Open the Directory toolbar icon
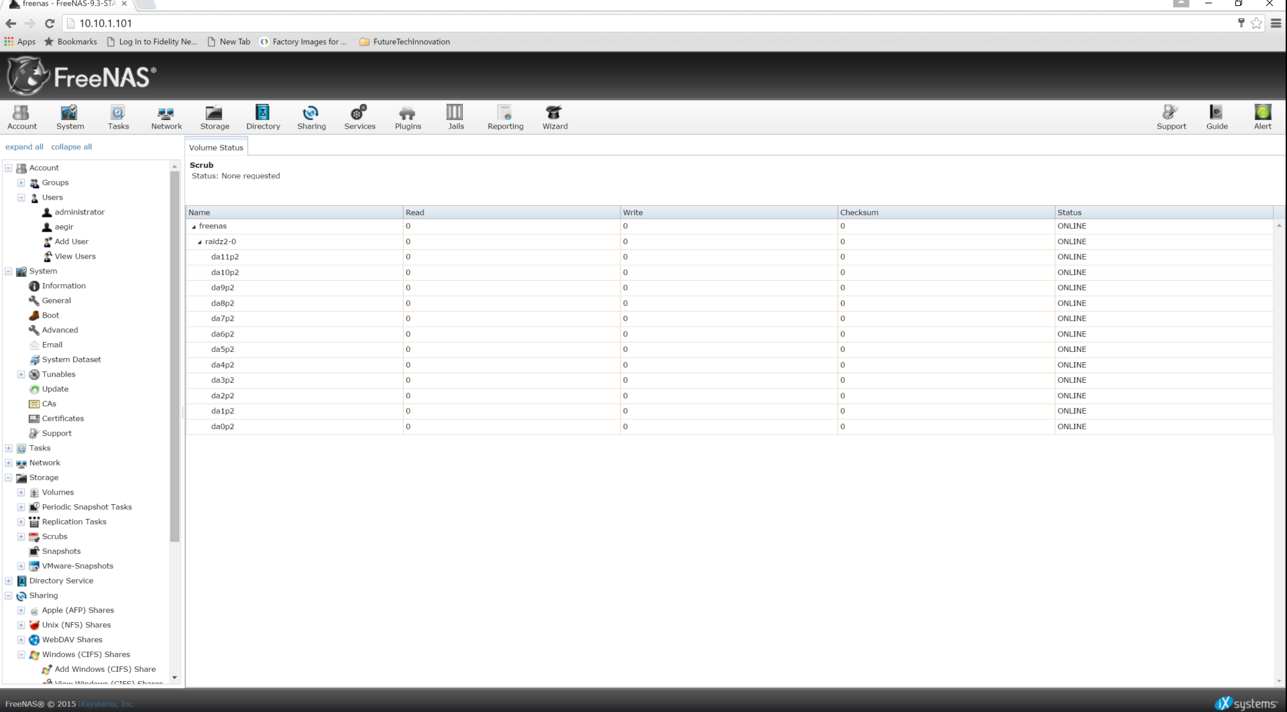Viewport: 1287px width, 712px height. tap(263, 117)
